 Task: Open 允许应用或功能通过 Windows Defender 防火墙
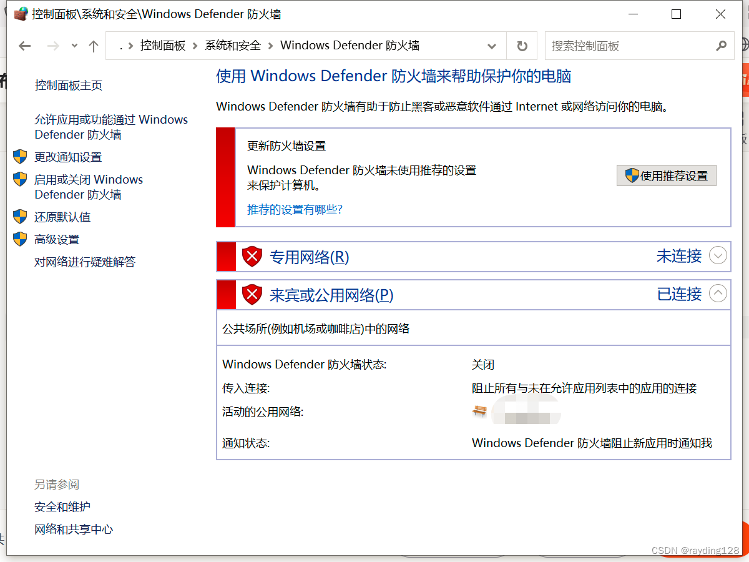point(111,127)
